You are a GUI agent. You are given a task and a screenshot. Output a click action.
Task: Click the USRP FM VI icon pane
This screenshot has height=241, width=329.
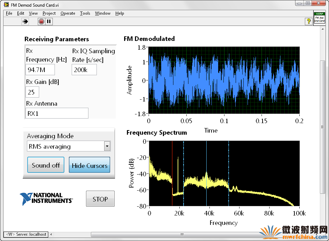pyautogui.click(x=319, y=18)
